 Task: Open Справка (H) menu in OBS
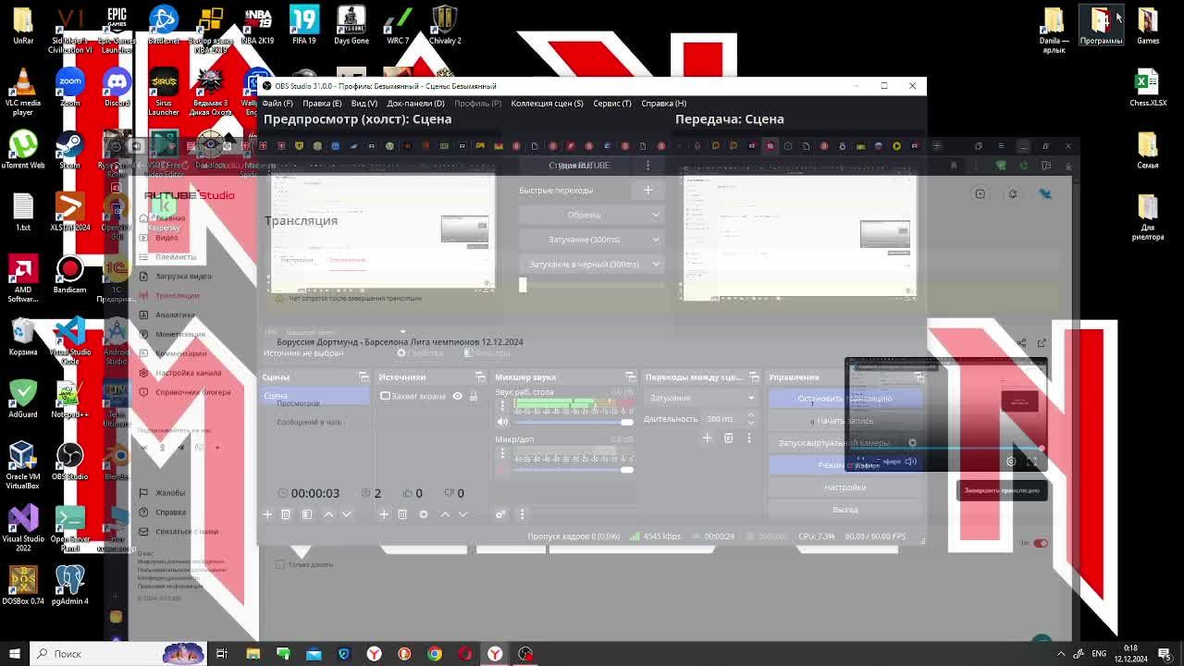click(663, 104)
